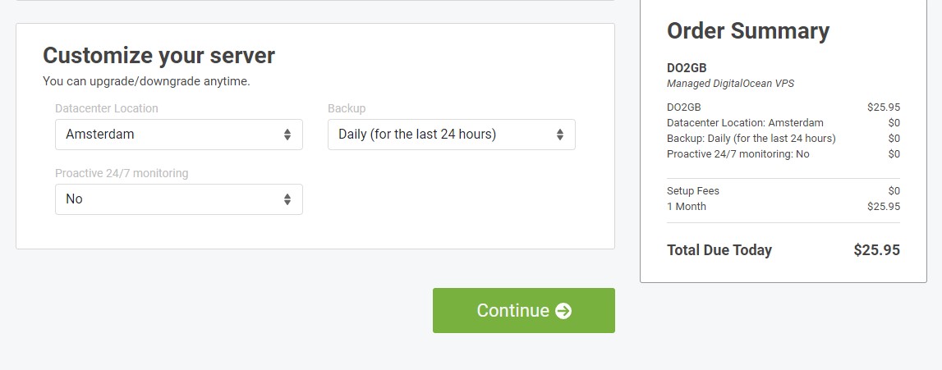Open the Datacenter Location dropdown

click(x=179, y=135)
